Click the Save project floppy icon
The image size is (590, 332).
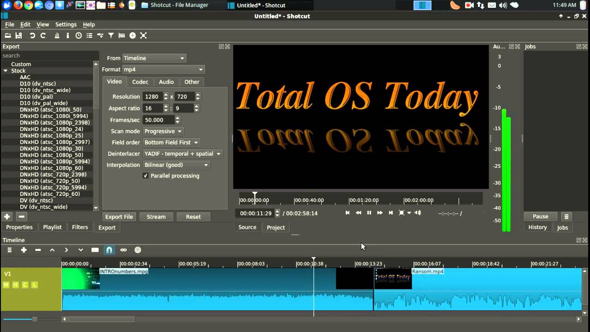point(19,36)
